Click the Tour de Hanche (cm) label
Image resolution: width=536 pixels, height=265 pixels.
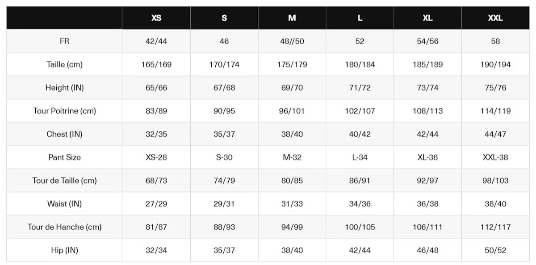tap(64, 227)
